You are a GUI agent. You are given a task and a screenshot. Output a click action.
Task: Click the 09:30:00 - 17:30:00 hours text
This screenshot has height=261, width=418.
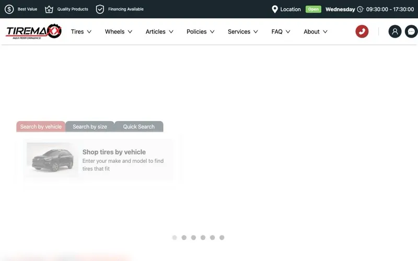tap(390, 9)
